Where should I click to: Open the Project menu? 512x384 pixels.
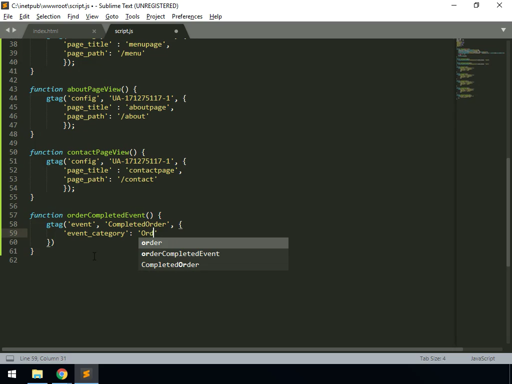(155, 16)
